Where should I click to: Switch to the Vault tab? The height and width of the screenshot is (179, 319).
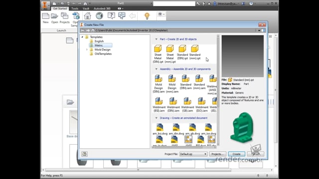click(86, 8)
